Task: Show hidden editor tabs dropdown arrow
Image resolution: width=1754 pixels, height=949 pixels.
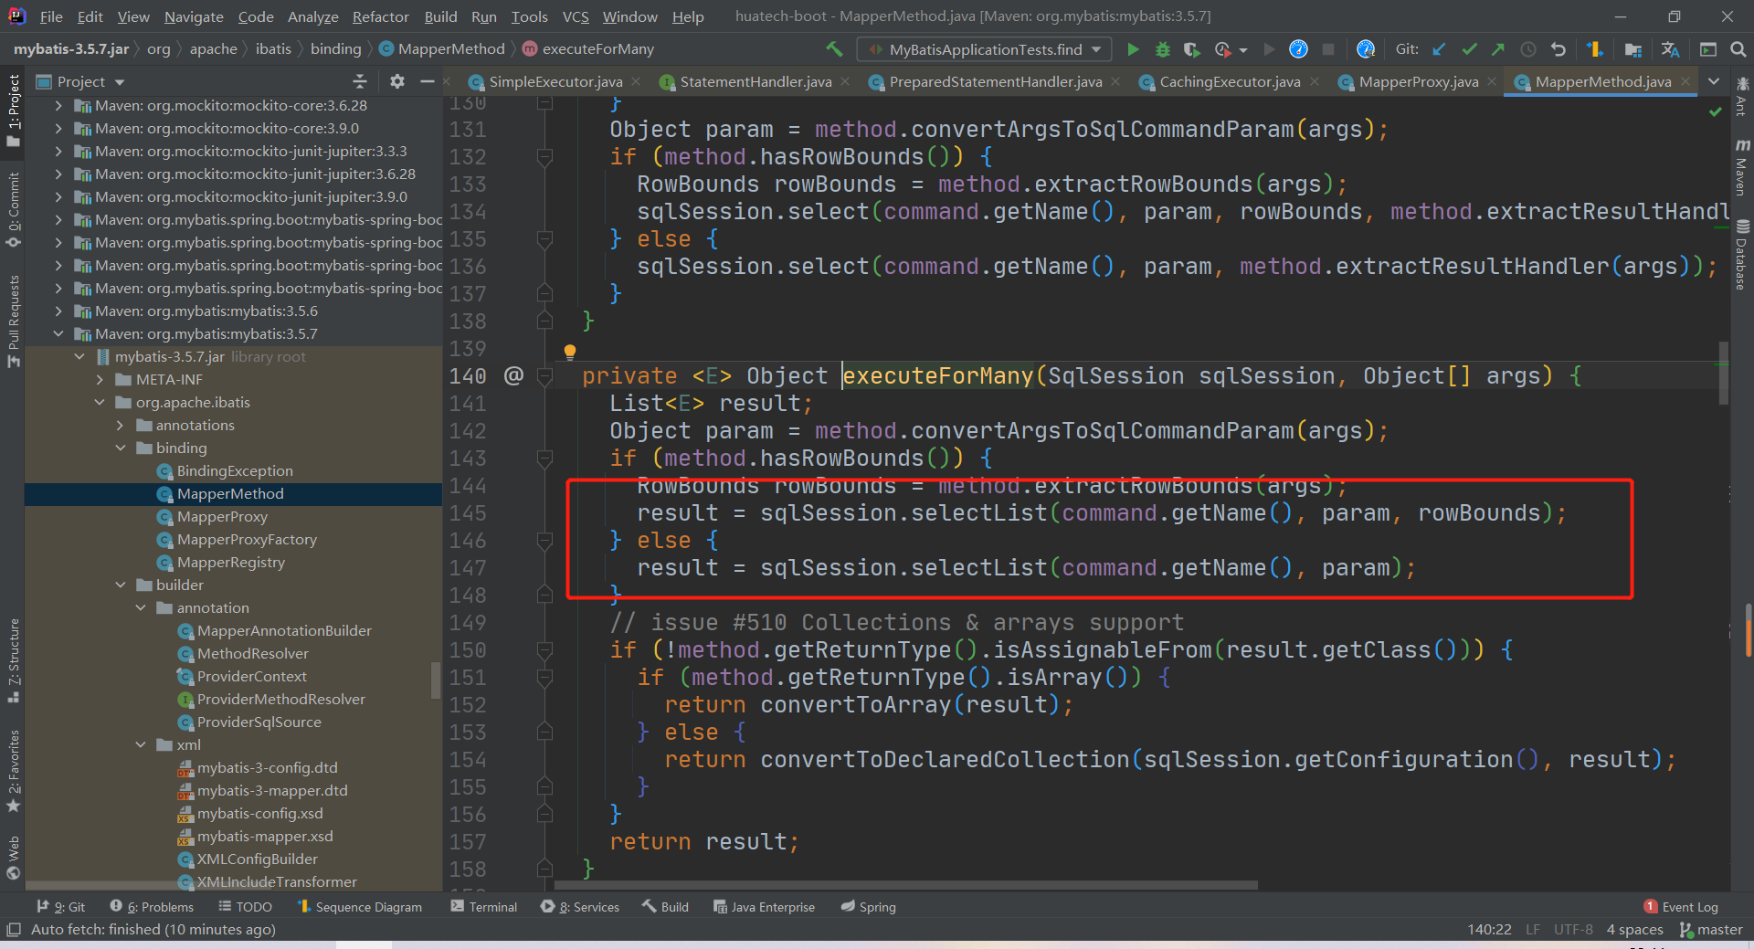Action: pyautogui.click(x=1714, y=81)
